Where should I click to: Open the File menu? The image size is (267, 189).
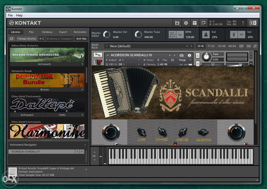(x=10, y=15)
